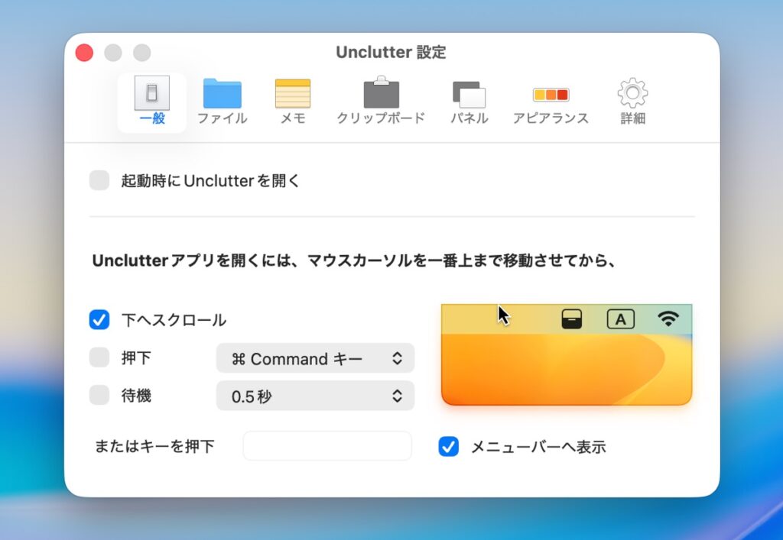The height and width of the screenshot is (540, 783).
Task: Click the クリップボード clipboard icon
Action: click(381, 94)
